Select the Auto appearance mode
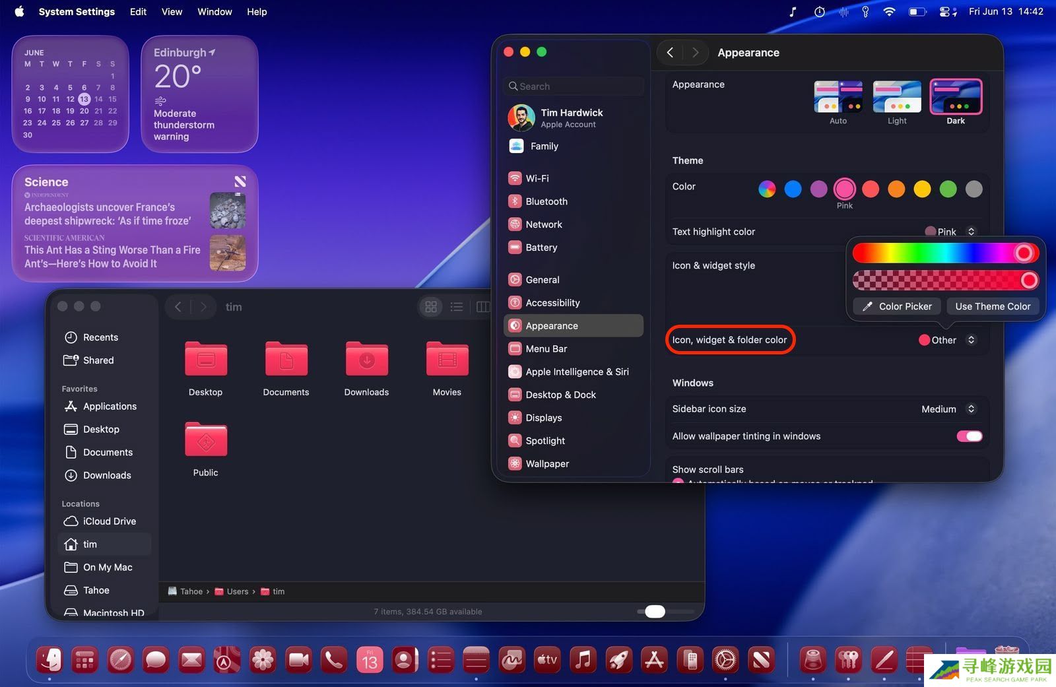This screenshot has width=1056, height=687. pos(838,98)
